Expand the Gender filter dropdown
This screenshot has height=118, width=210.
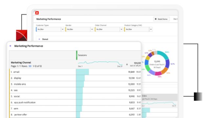[92, 29]
